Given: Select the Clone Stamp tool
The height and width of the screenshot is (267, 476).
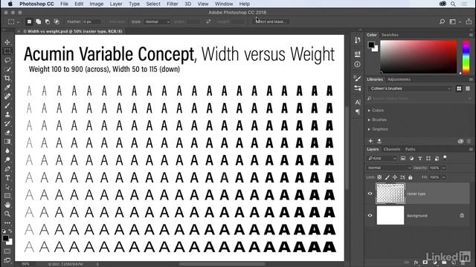Looking at the screenshot, I should pos(7,115).
